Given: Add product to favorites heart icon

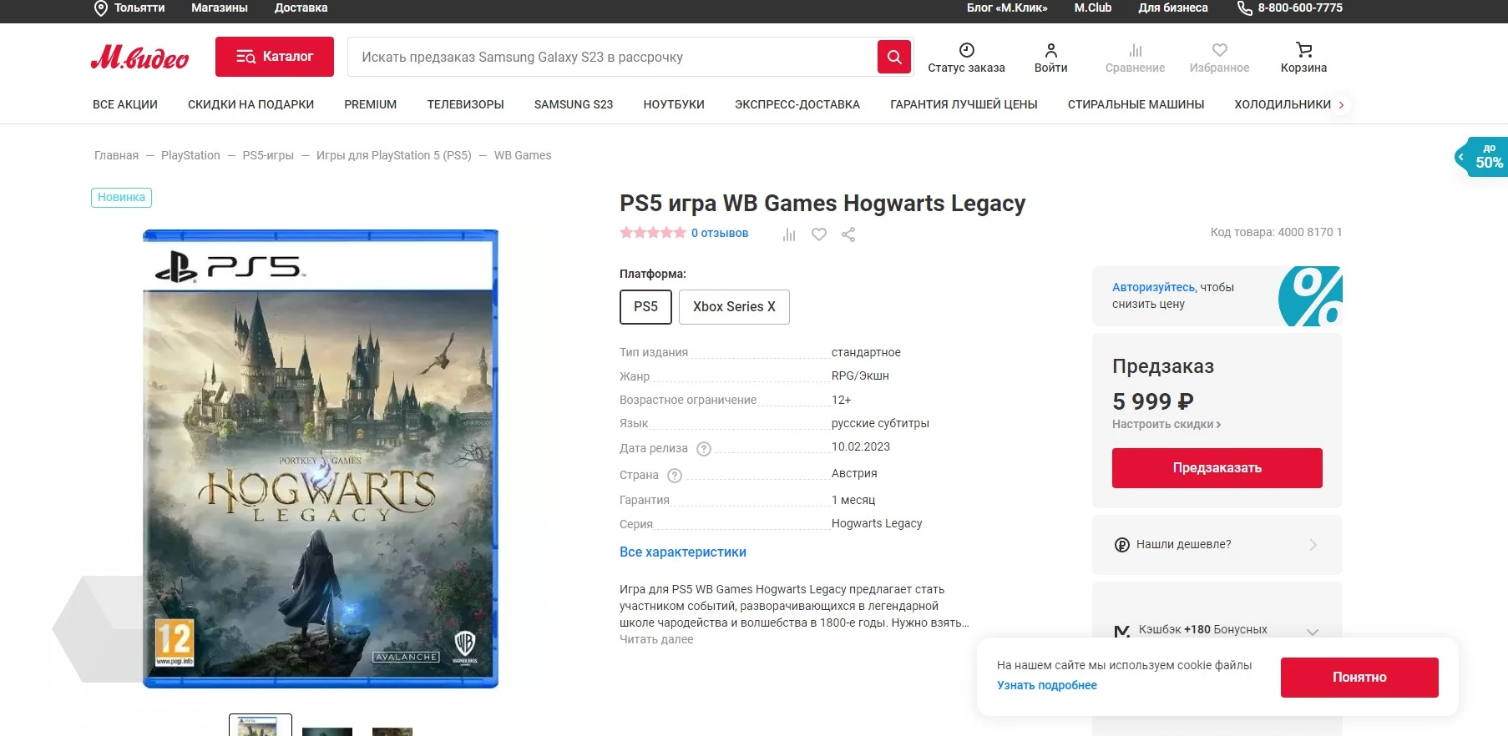Looking at the screenshot, I should coord(819,234).
